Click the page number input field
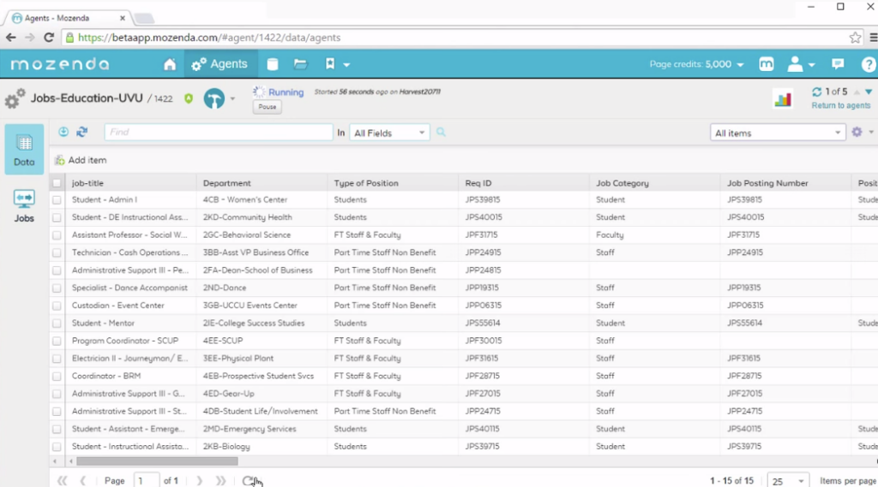Viewport: 878px width, 487px height. pos(146,481)
